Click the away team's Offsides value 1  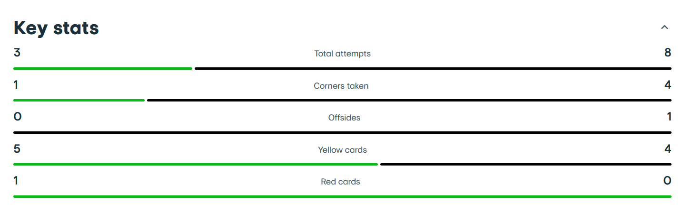click(669, 117)
